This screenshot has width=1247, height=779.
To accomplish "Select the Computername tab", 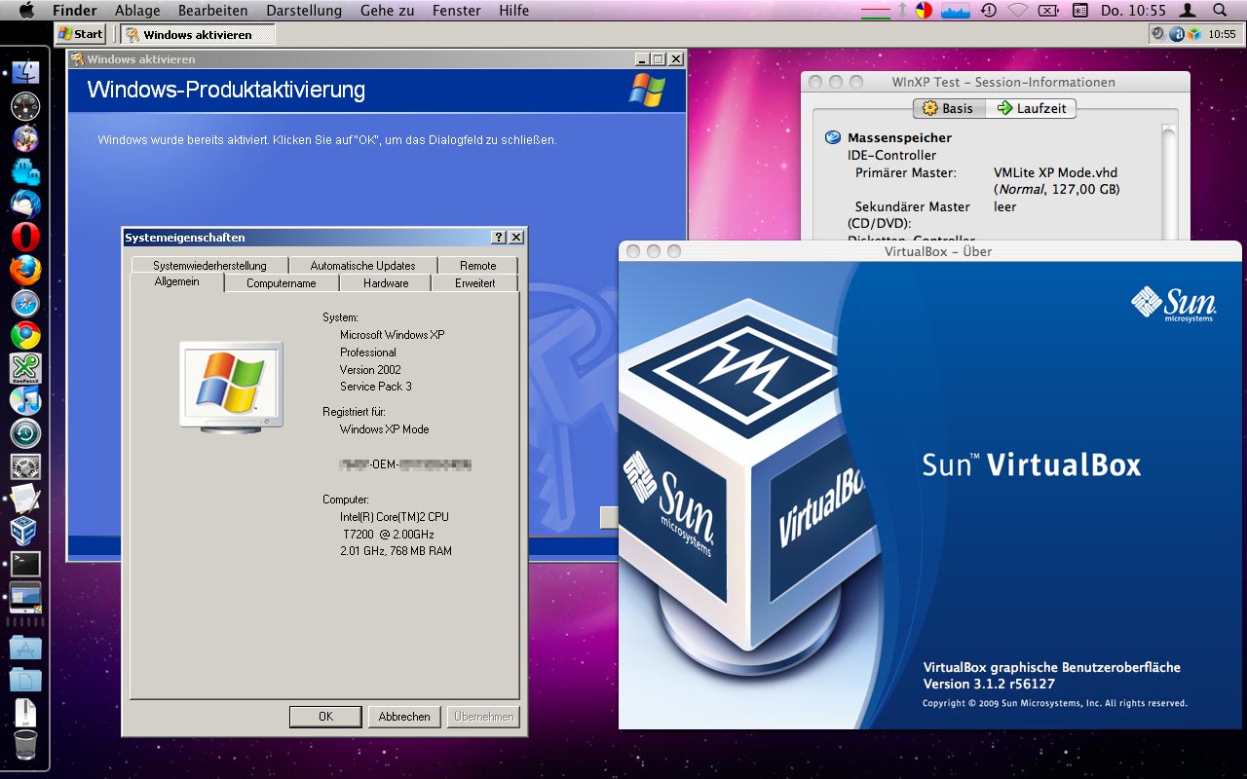I will (282, 283).
